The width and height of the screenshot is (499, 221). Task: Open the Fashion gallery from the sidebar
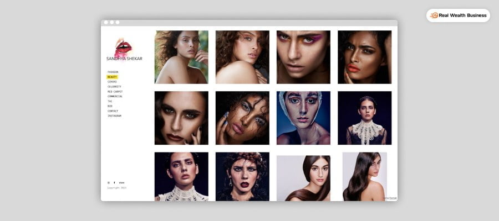click(x=113, y=72)
